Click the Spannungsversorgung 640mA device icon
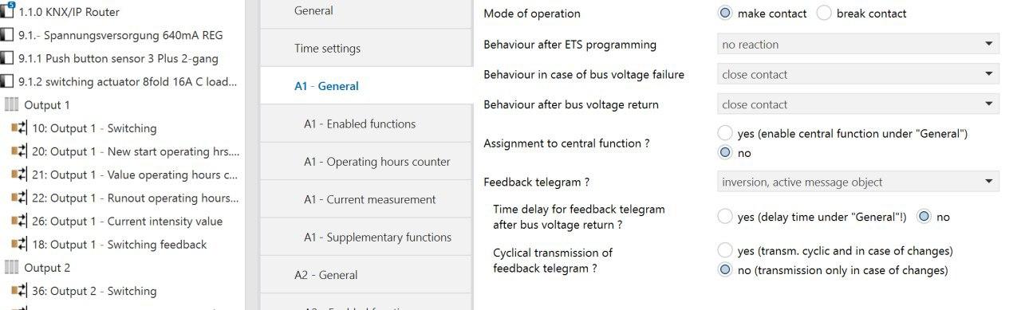Viewport: 1021px width, 310px height. [7, 35]
